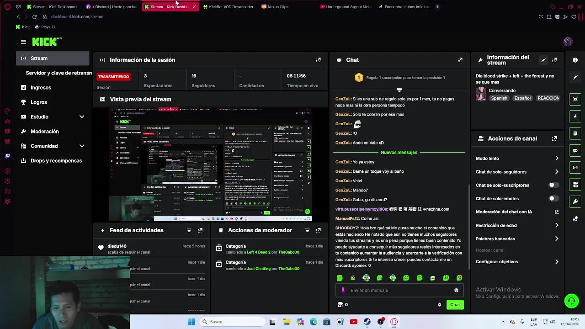Open the Windows Start button
This screenshot has width=585, height=329.
(191, 322)
